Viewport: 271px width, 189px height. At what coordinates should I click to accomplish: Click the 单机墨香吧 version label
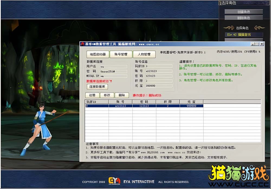pos(183,52)
